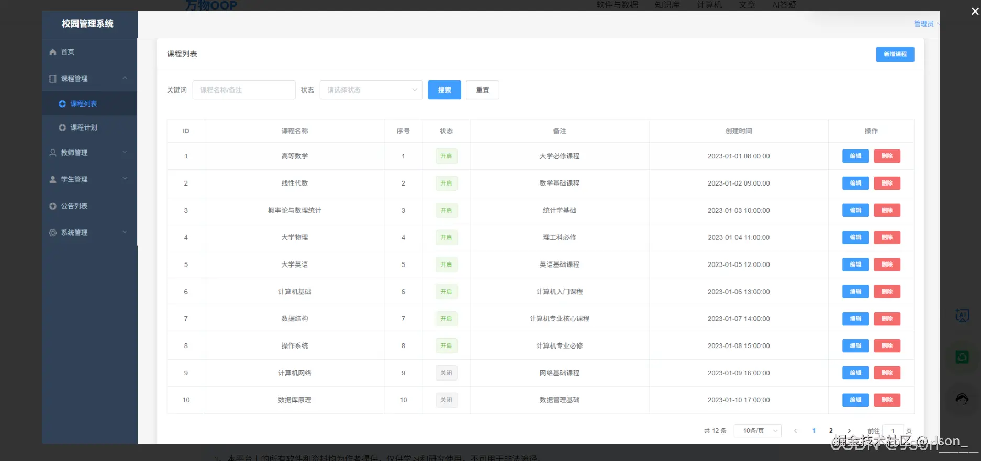Edit the 计算机网络 course

[855, 373]
